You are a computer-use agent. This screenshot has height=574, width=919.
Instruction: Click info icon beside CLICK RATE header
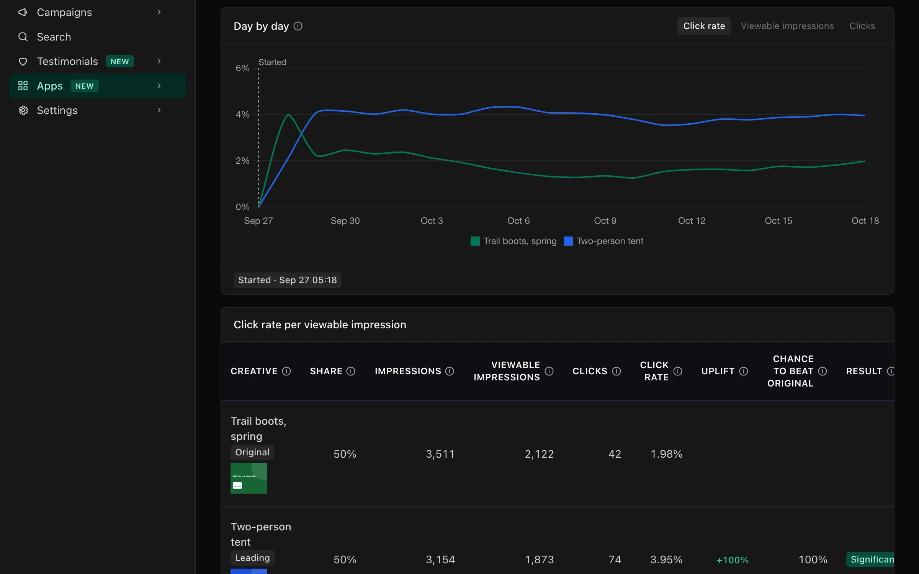[x=678, y=371]
